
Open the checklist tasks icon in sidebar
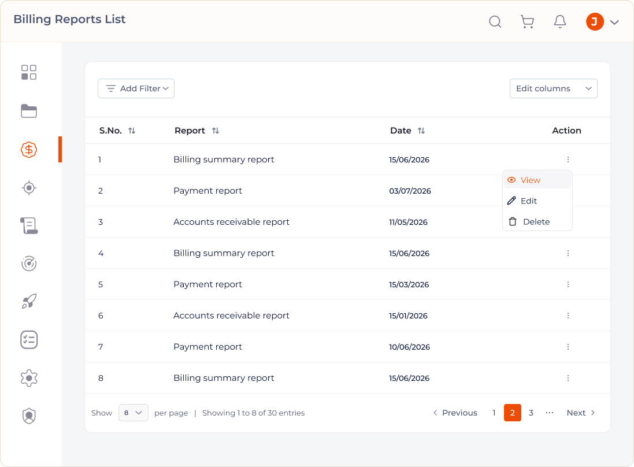(29, 340)
